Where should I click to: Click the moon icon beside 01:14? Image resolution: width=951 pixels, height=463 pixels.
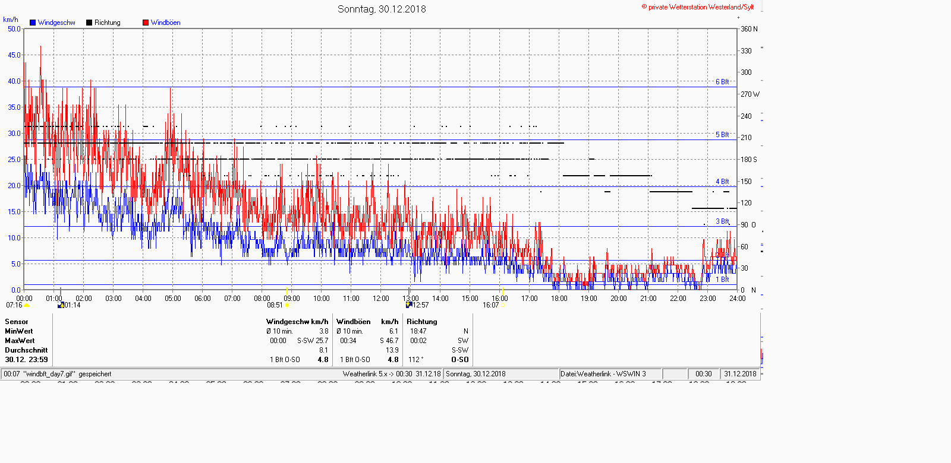tap(61, 305)
